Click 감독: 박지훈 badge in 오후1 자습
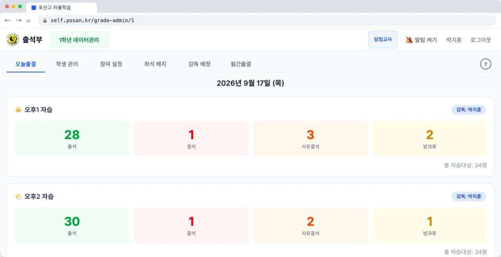Screen dimensions: 501x257 [469, 110]
